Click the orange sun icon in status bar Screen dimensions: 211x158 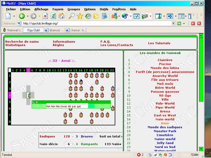coord(165,155)
